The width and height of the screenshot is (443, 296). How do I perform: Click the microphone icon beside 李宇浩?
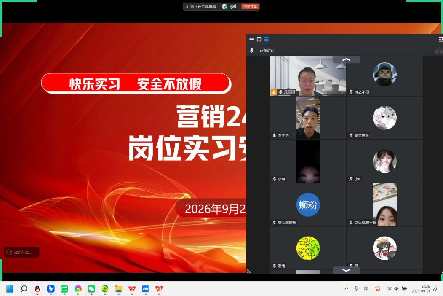(274, 135)
